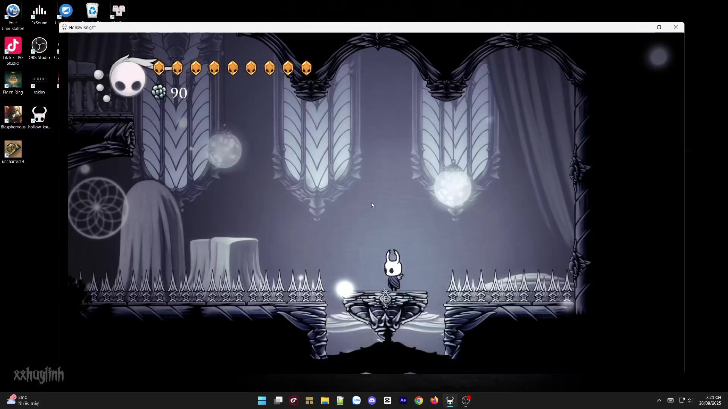Select the Blasphemous desktop shortcut
728x409 pixels.
coord(13,118)
